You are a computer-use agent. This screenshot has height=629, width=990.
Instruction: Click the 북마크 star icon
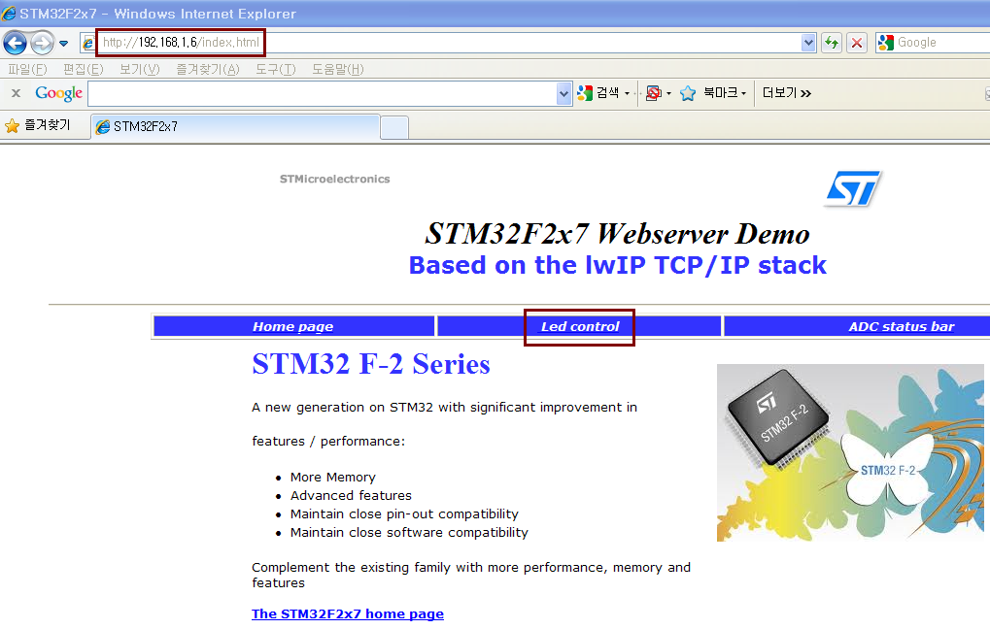click(x=688, y=93)
